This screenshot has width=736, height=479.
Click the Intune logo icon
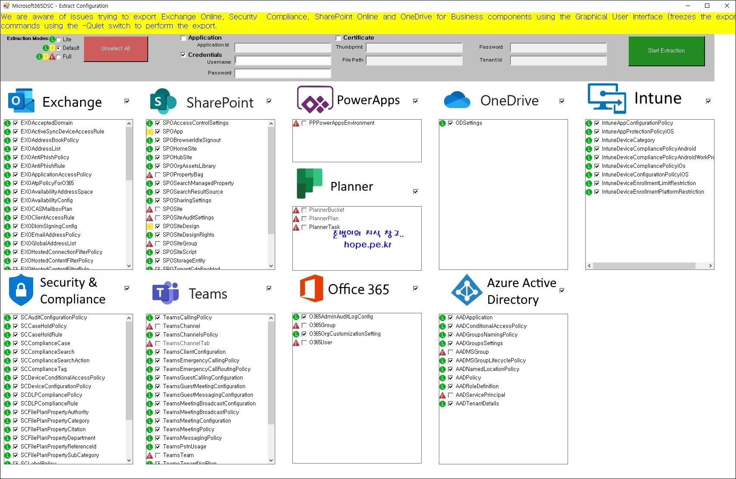607,99
